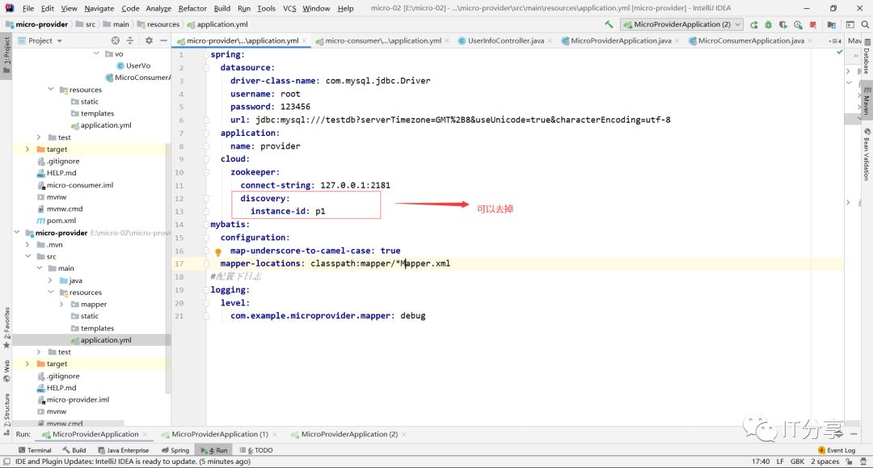Open the 6: TODO tool window
Image resolution: width=873 pixels, height=468 pixels.
pos(256,450)
